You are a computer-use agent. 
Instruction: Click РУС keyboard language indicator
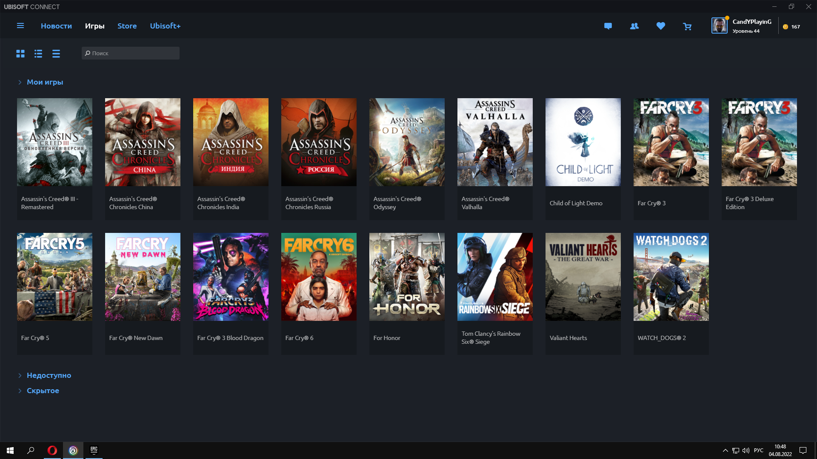759,450
